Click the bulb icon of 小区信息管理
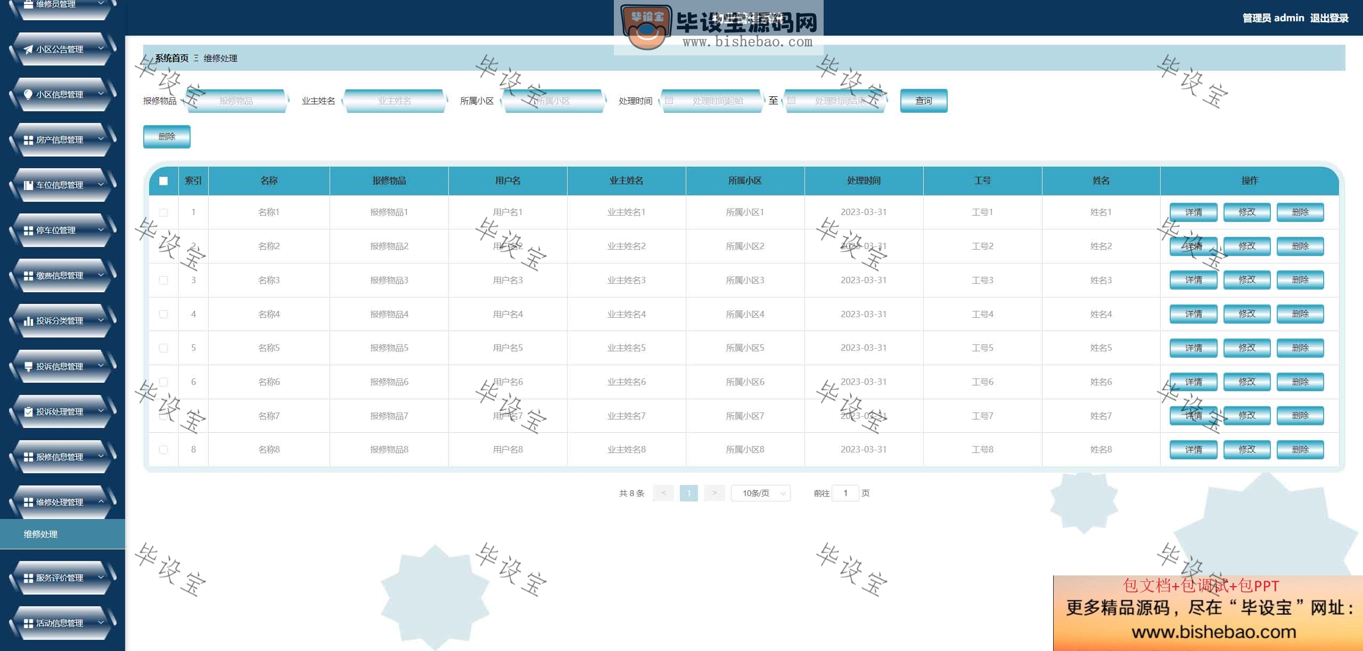 pos(28,94)
